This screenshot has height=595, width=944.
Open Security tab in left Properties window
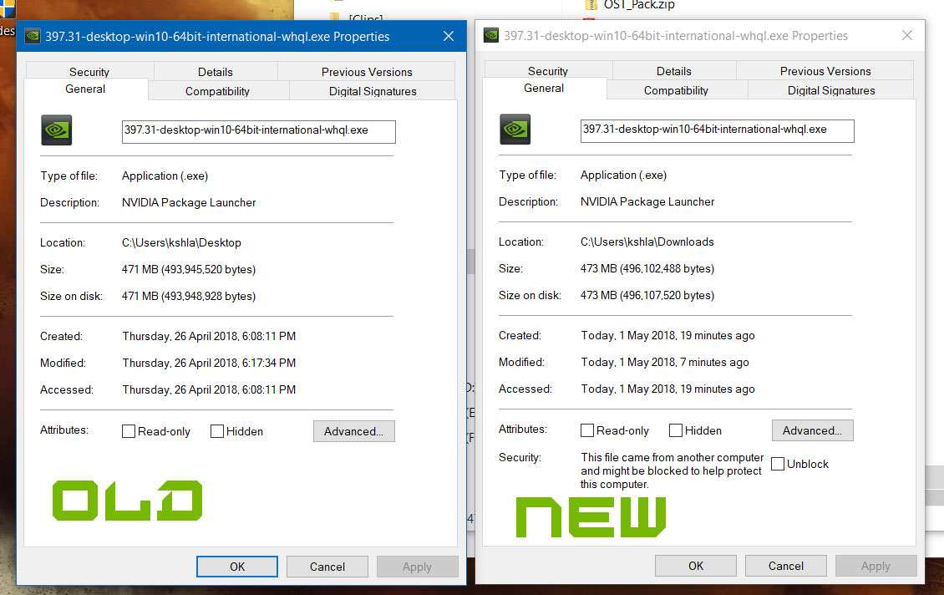coord(89,72)
